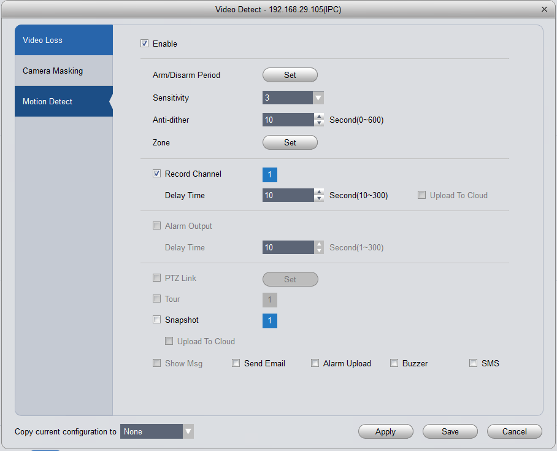Screen dimensions: 557x451
Task: Decrease Anti-dither value with down arrow
Action: 319,123
